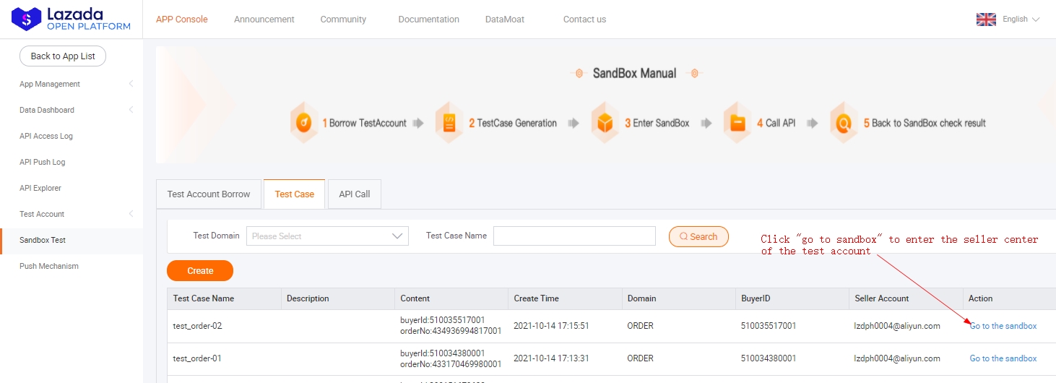Click the Lazada Open Platform logo

pyautogui.click(x=71, y=20)
